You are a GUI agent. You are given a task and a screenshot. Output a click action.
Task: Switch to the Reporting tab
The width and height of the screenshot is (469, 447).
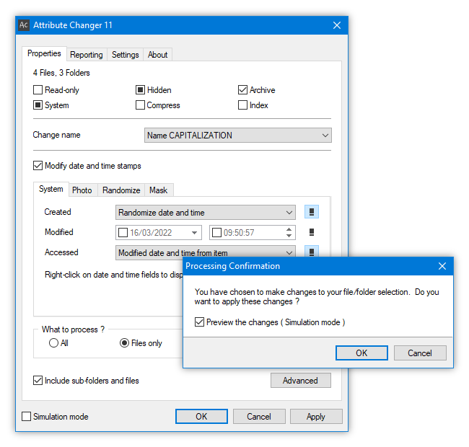click(87, 55)
